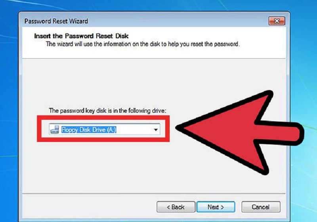The height and width of the screenshot is (222, 317).
Task: Click the floppy drive icon in the combo box
Action: 55,130
